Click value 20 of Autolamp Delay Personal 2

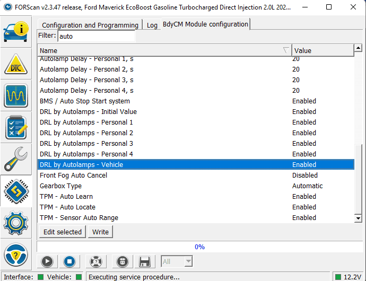296,69
